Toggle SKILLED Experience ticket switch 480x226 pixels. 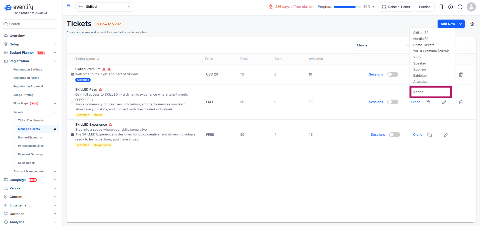394,135
